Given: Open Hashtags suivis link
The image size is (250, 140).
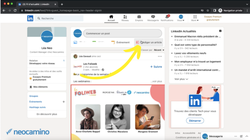Looking at the screenshot, I should point(37,107).
